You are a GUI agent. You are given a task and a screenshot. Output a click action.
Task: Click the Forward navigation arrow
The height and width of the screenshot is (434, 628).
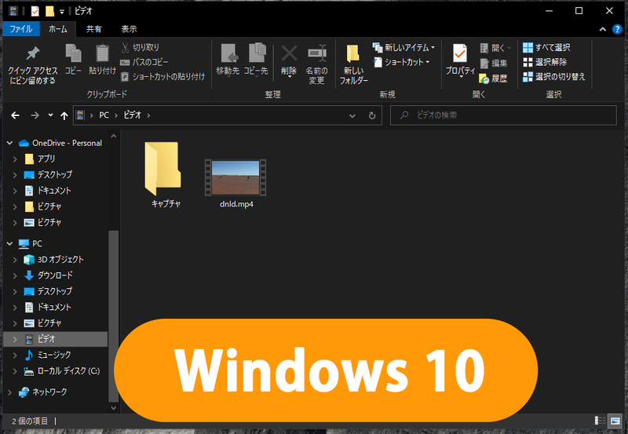[35, 115]
